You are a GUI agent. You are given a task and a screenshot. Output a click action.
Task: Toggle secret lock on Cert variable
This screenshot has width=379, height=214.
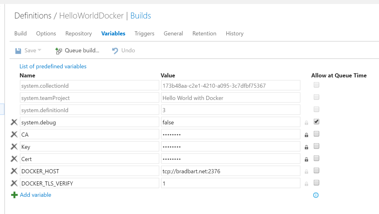coord(306,159)
